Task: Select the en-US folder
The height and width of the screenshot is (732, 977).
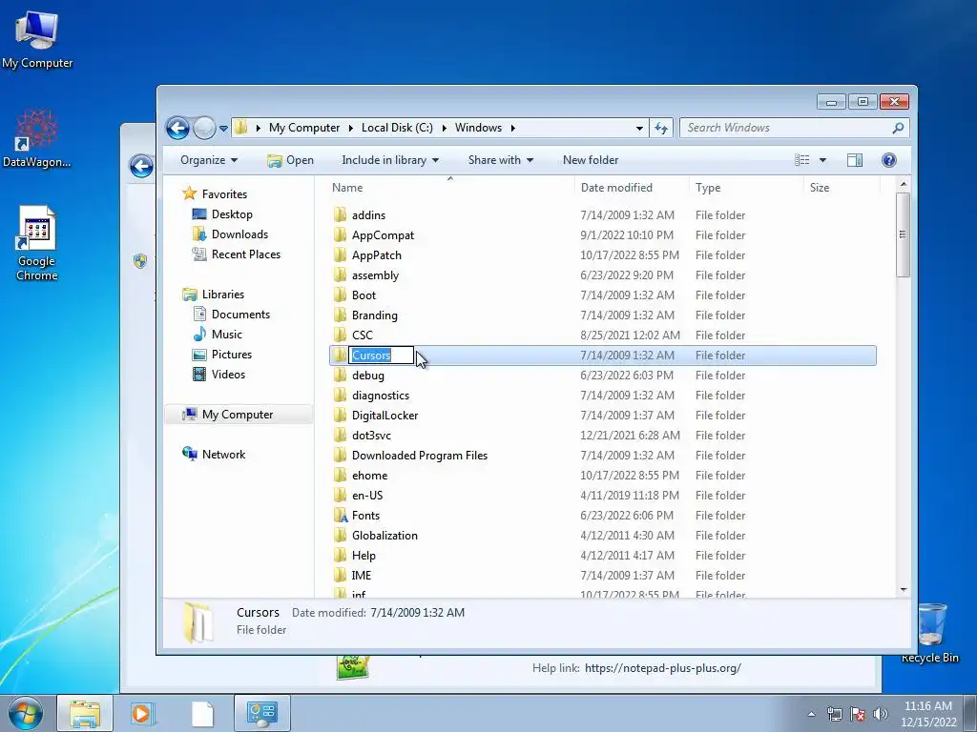Action: [x=367, y=496]
